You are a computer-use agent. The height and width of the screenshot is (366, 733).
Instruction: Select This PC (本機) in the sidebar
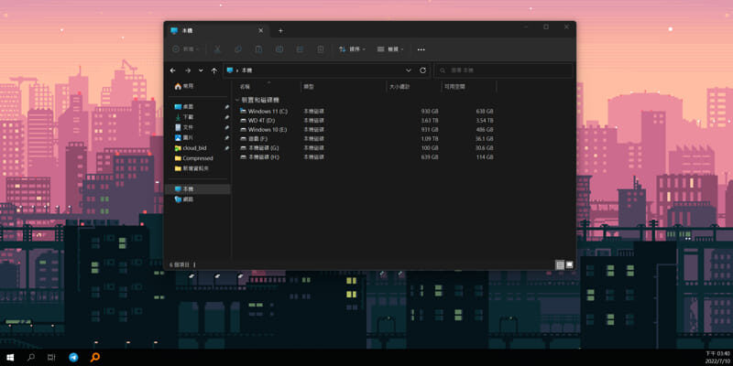(198, 189)
